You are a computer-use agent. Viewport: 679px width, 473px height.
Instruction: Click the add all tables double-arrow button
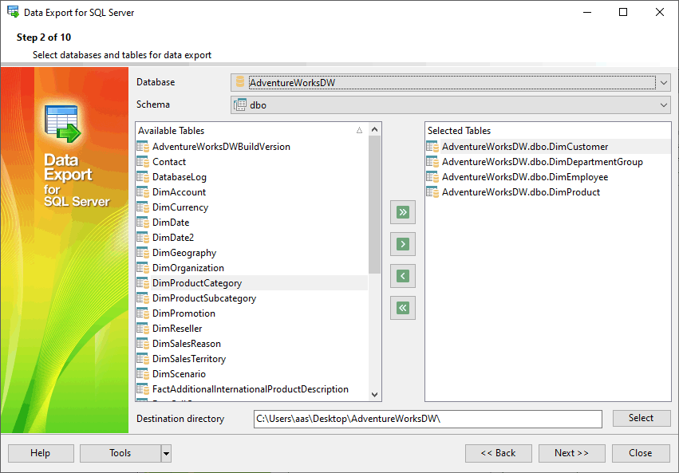[x=403, y=212]
